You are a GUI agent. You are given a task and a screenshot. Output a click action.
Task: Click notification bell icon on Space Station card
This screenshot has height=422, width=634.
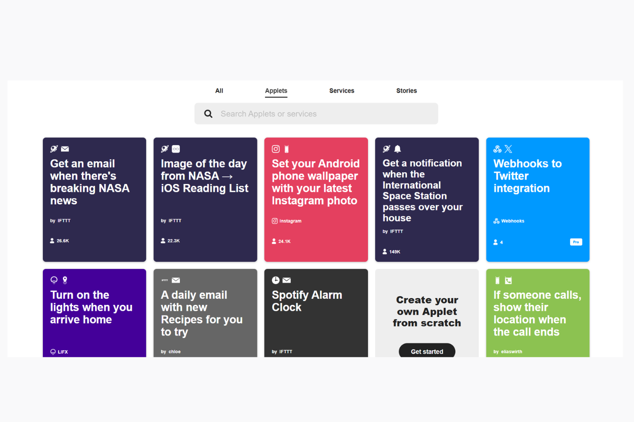tap(398, 149)
